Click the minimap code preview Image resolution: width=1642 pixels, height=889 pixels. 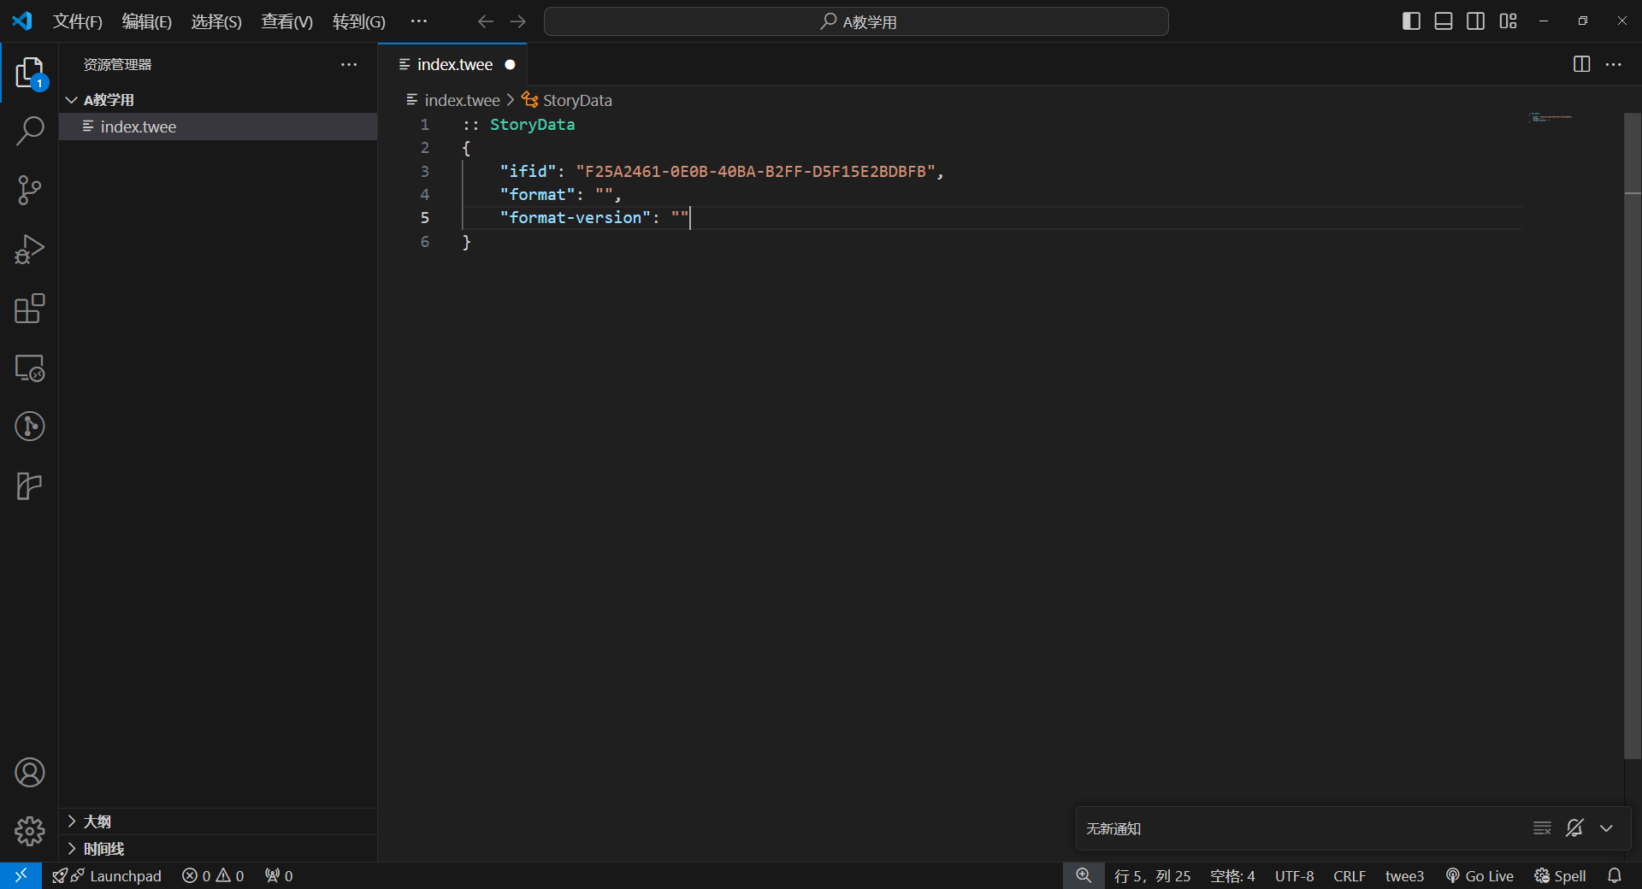[x=1550, y=117]
